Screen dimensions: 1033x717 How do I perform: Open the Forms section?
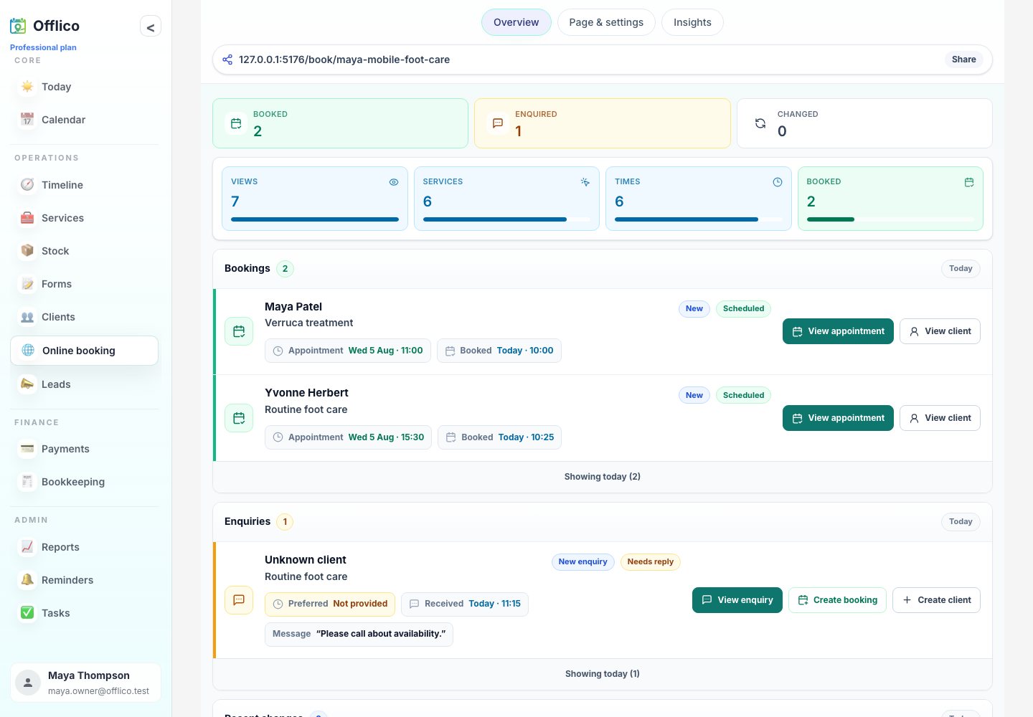pyautogui.click(x=84, y=284)
